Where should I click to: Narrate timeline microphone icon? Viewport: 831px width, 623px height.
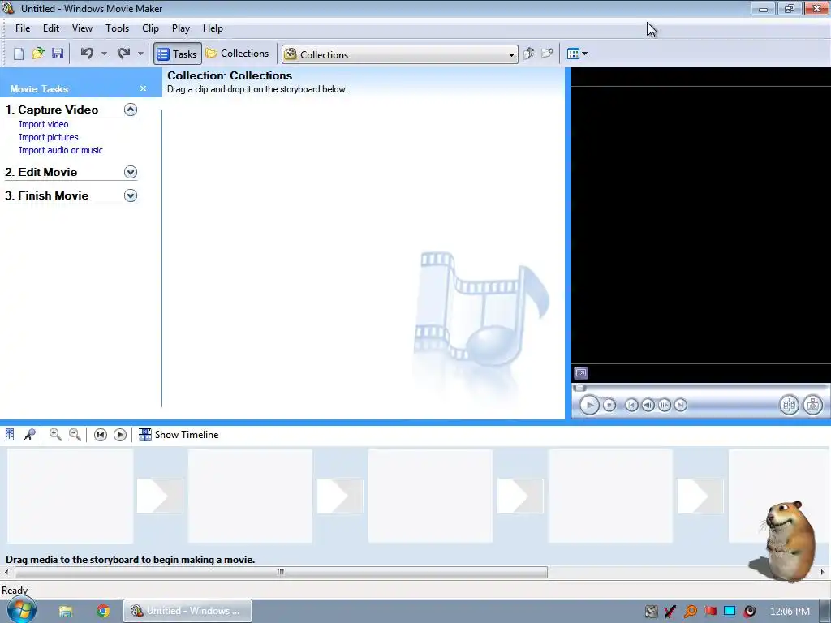30,435
